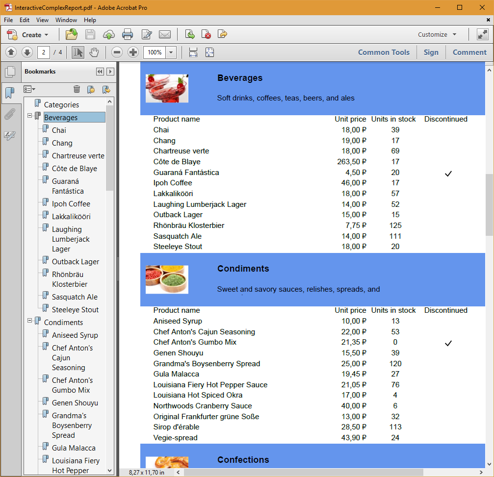Viewport: 494px width, 477px height.
Task: Open zoom percentage dropdown arrow
Action: [171, 52]
